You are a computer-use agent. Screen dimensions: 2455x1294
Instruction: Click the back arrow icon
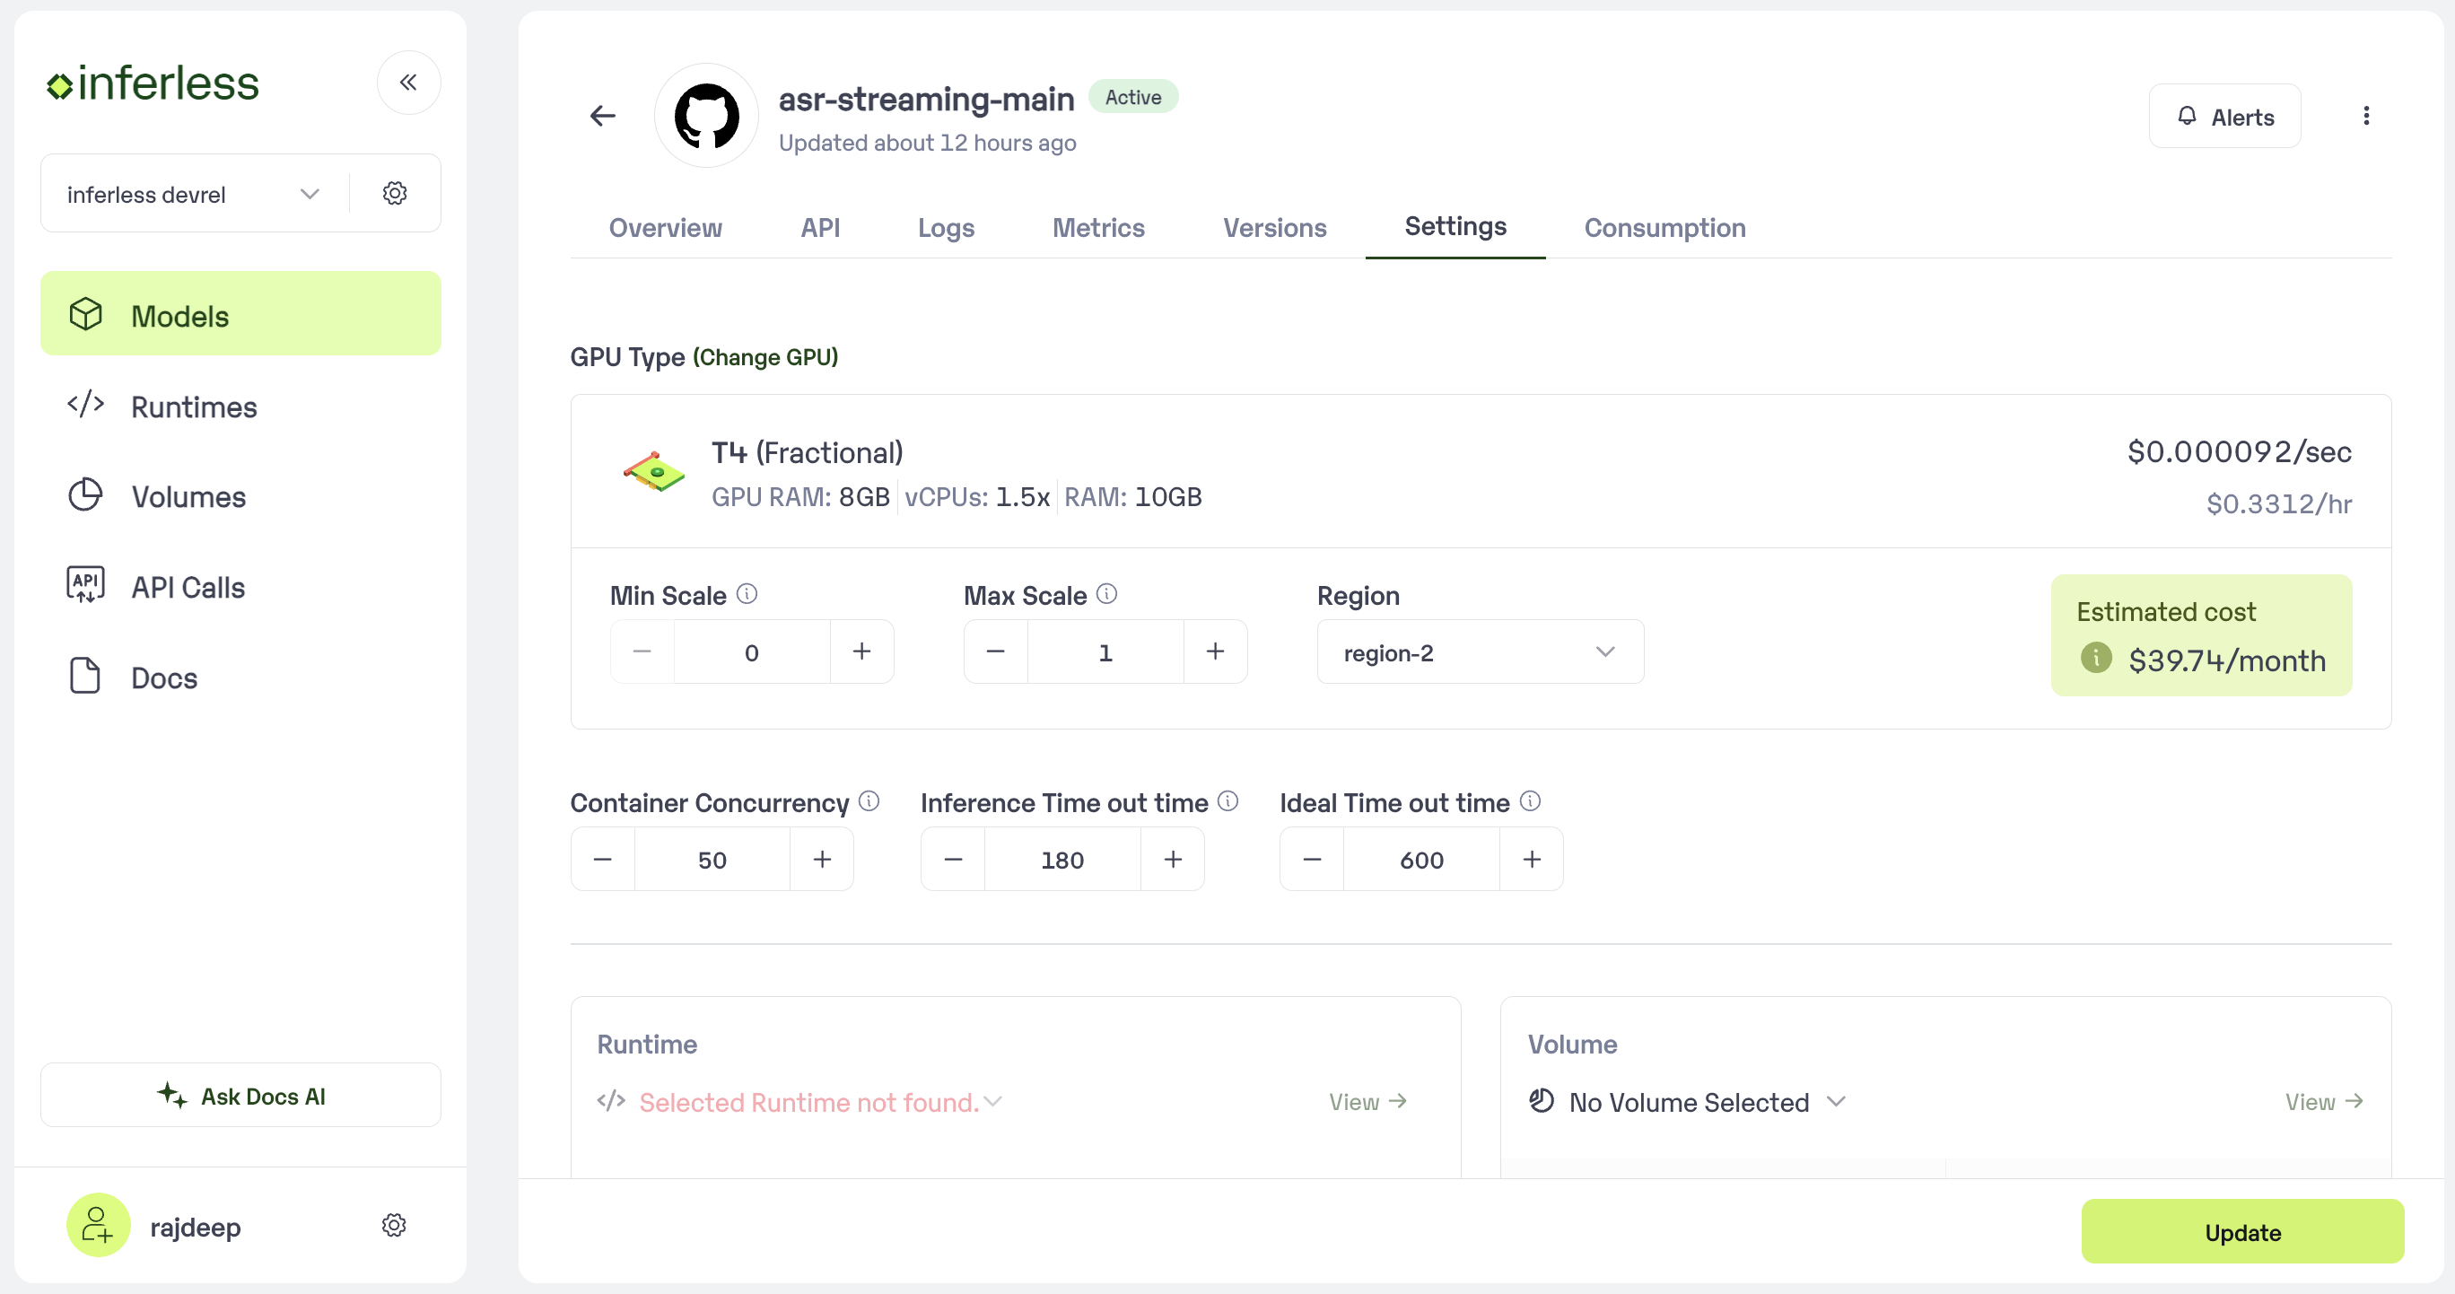(602, 117)
